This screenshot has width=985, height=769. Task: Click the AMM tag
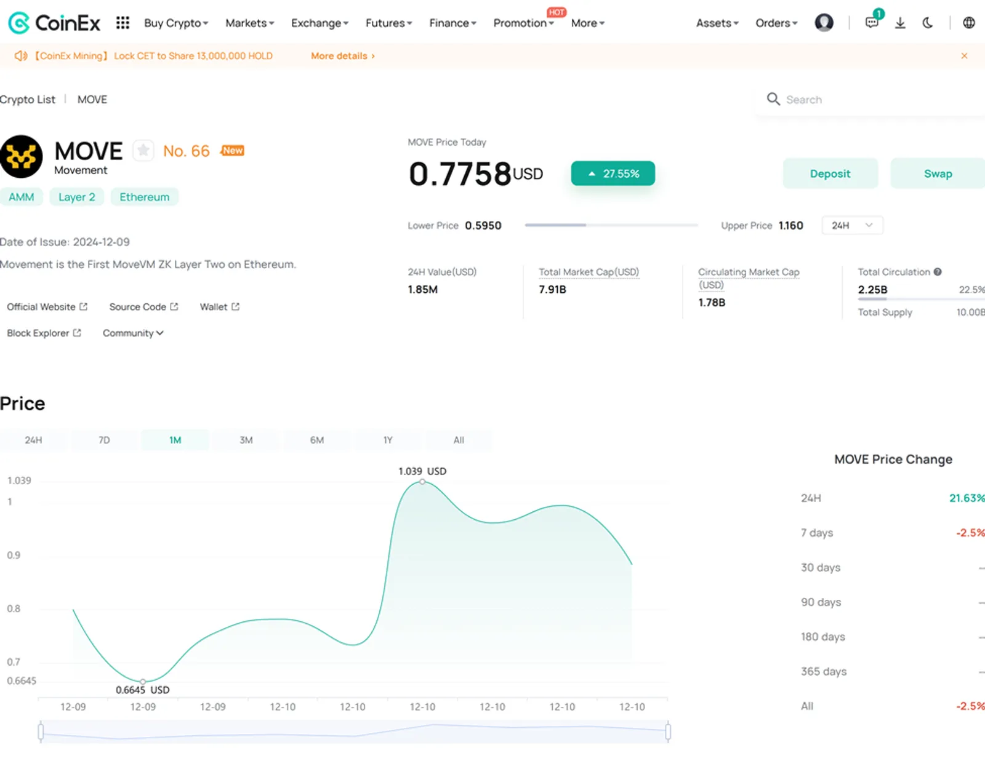coord(21,197)
